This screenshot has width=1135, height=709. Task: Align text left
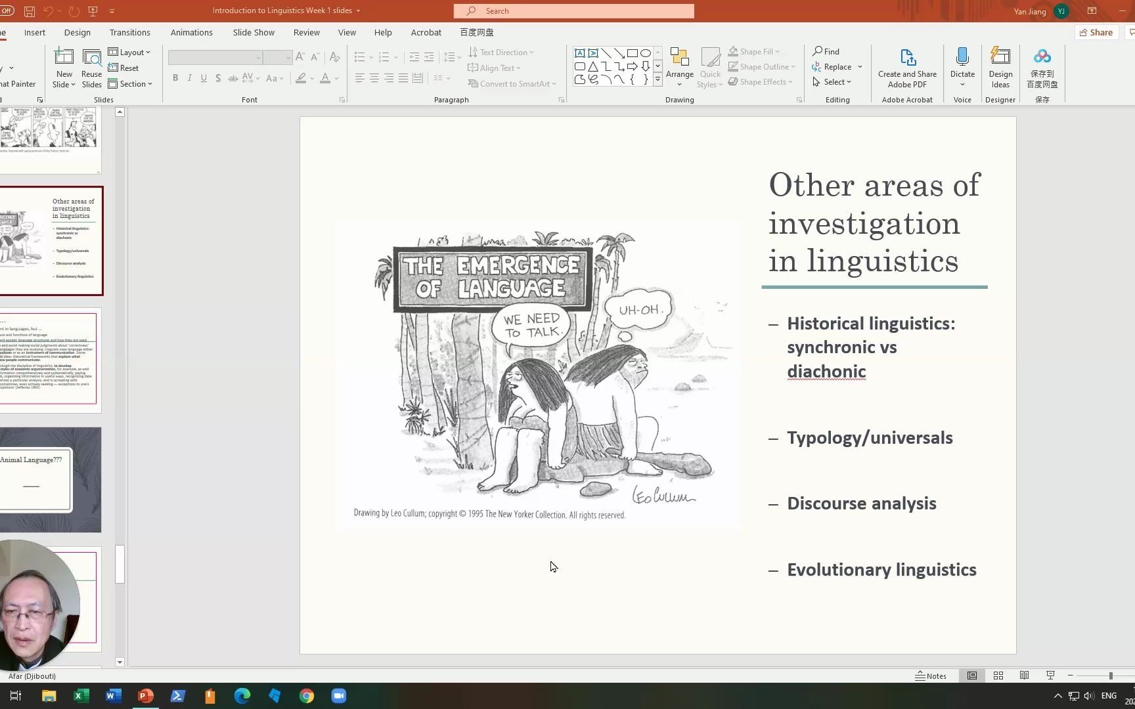point(359,78)
